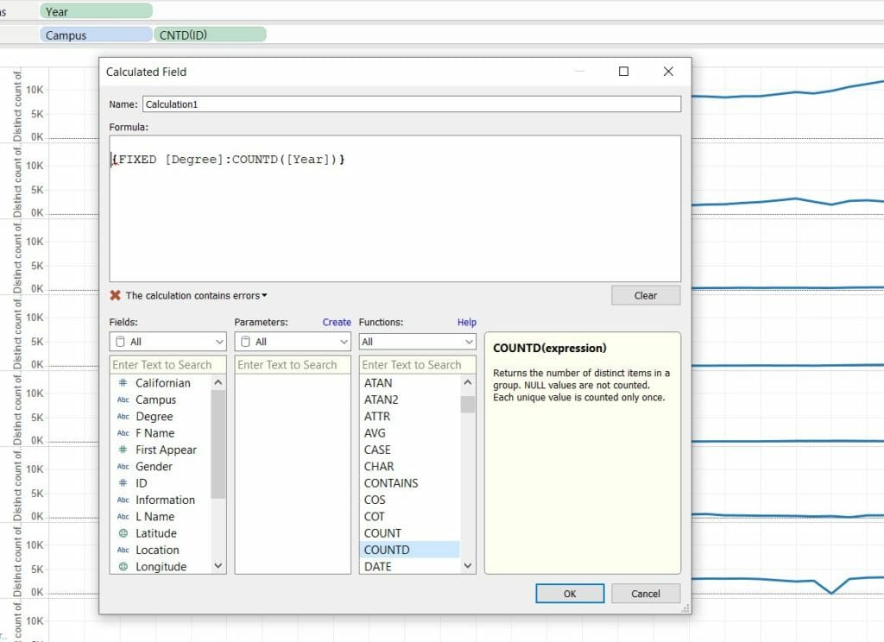Click the number icon beside First Appear
This screenshot has width=884, height=642.
click(123, 450)
